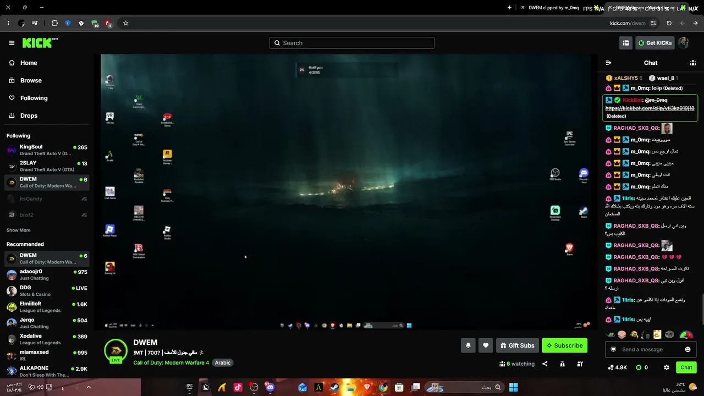Open the sidebar layout icon beside Get KICKs
Viewport: 704px width, 396px height.
626,43
